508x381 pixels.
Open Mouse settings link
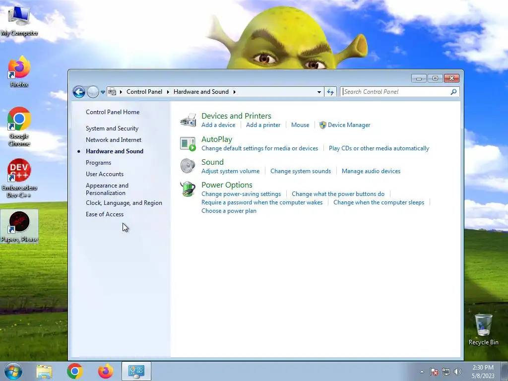300,125
